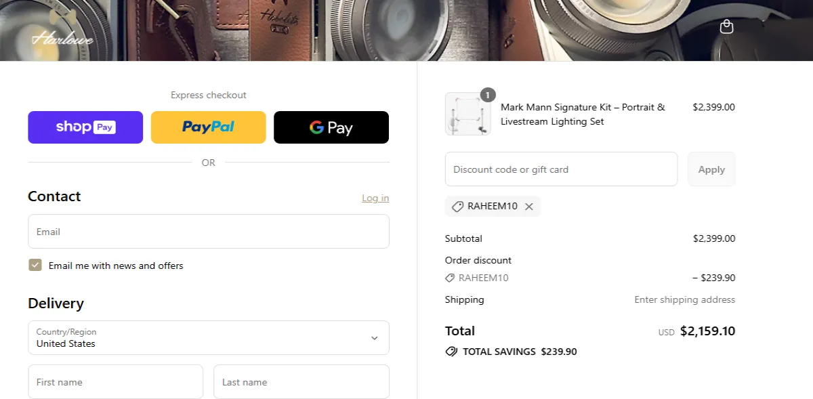Viewport: 813px width, 399px height.
Task: Open the Mark Mann Signature Kit thumbnail
Action: [x=467, y=114]
